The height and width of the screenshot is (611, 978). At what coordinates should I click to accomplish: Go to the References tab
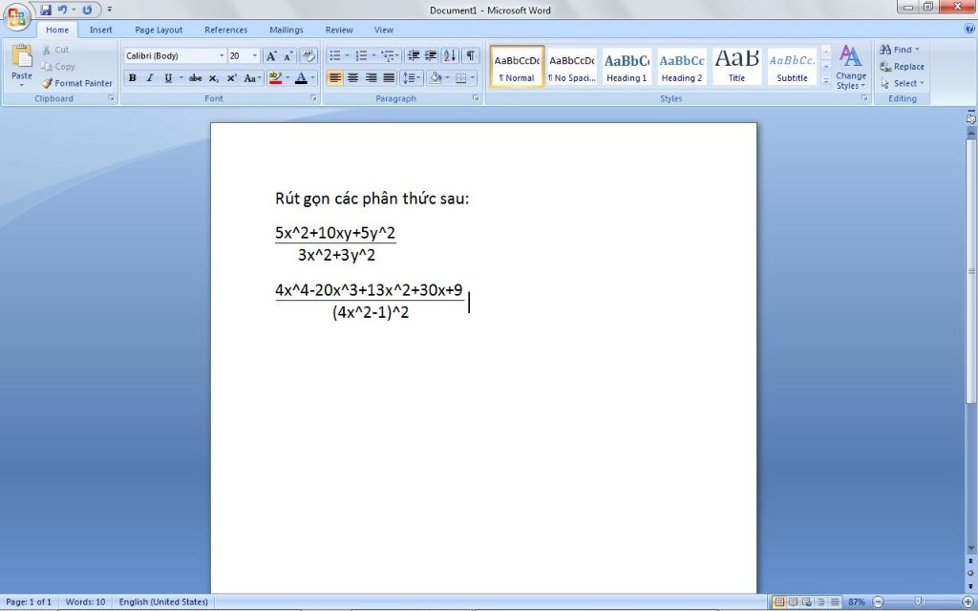pos(225,30)
